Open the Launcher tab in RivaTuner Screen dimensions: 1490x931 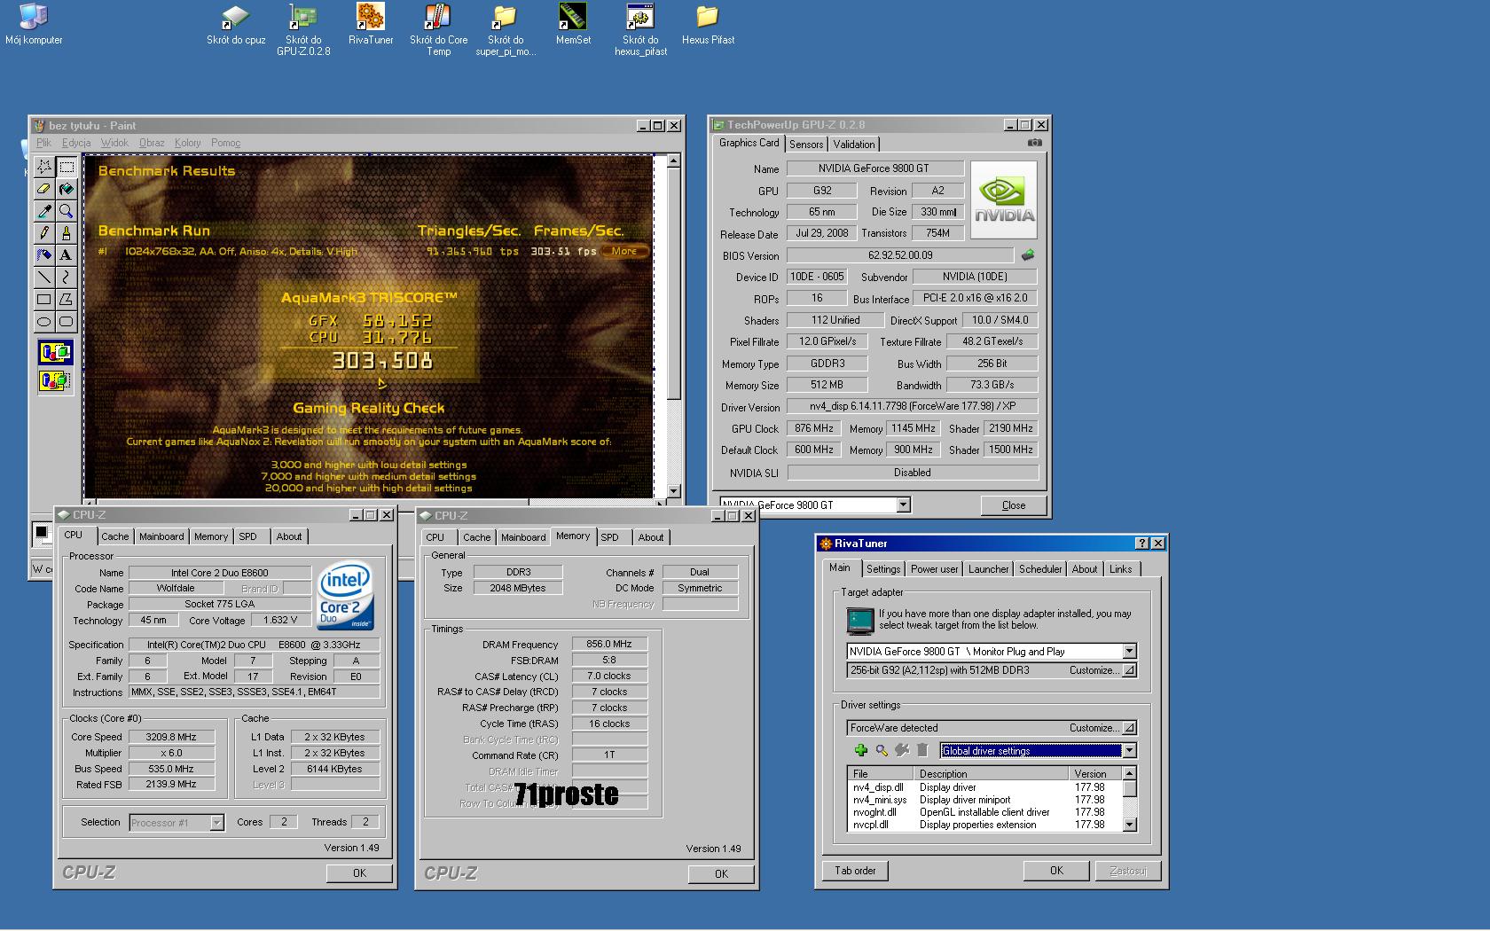coord(988,569)
